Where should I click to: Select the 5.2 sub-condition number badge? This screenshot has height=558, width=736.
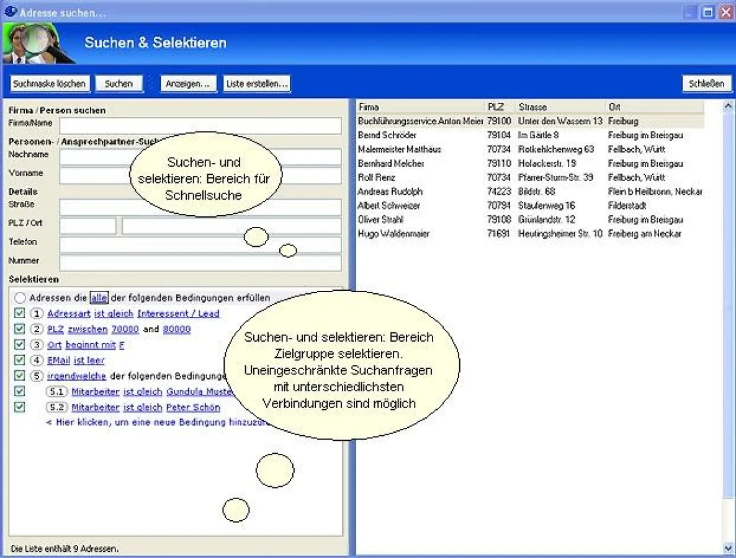[x=56, y=407]
